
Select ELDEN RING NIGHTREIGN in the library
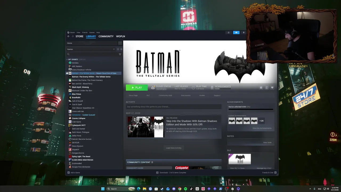tap(82, 160)
